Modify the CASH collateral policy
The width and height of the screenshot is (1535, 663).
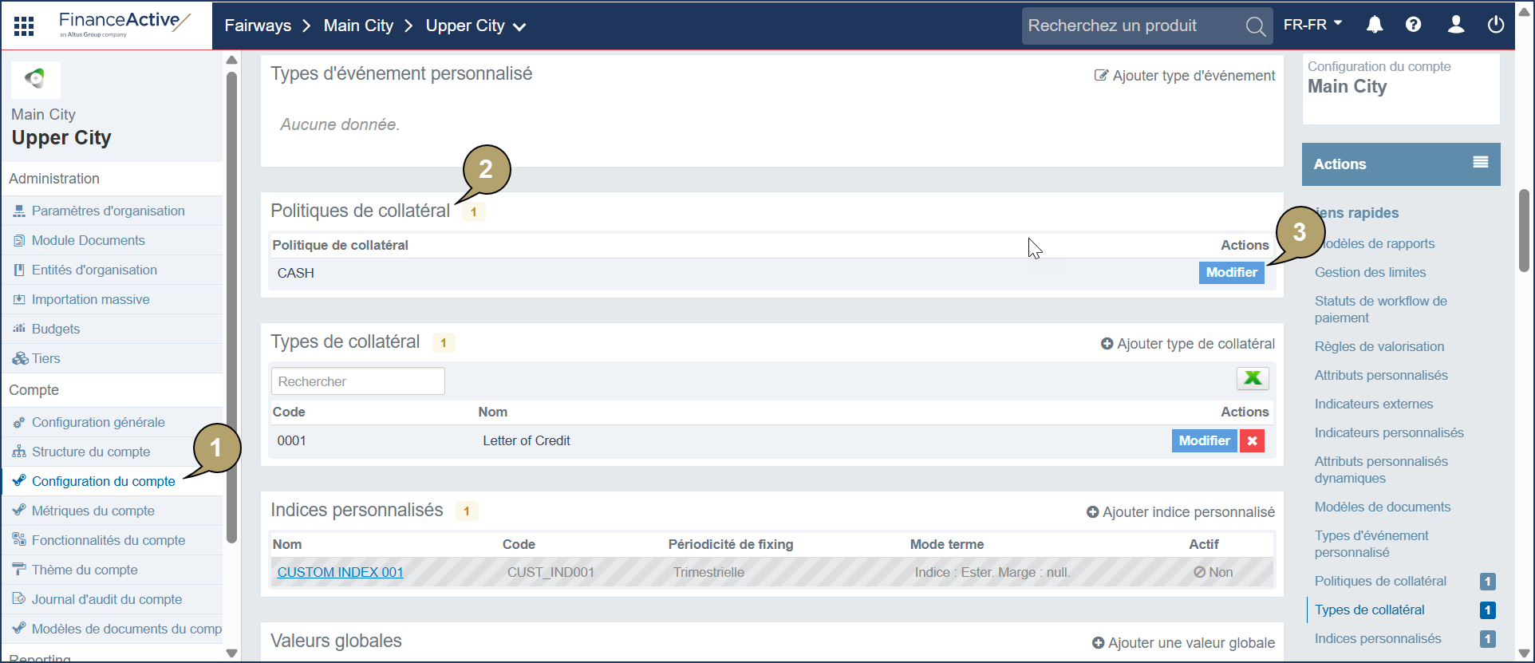tap(1231, 273)
